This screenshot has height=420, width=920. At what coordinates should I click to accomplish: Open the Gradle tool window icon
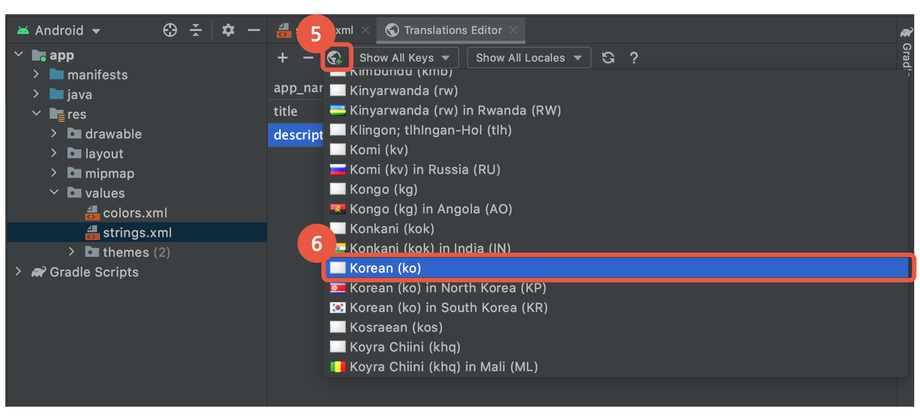click(906, 32)
